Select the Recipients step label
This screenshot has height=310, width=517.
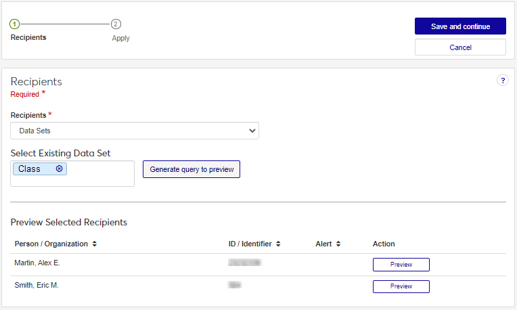point(28,38)
